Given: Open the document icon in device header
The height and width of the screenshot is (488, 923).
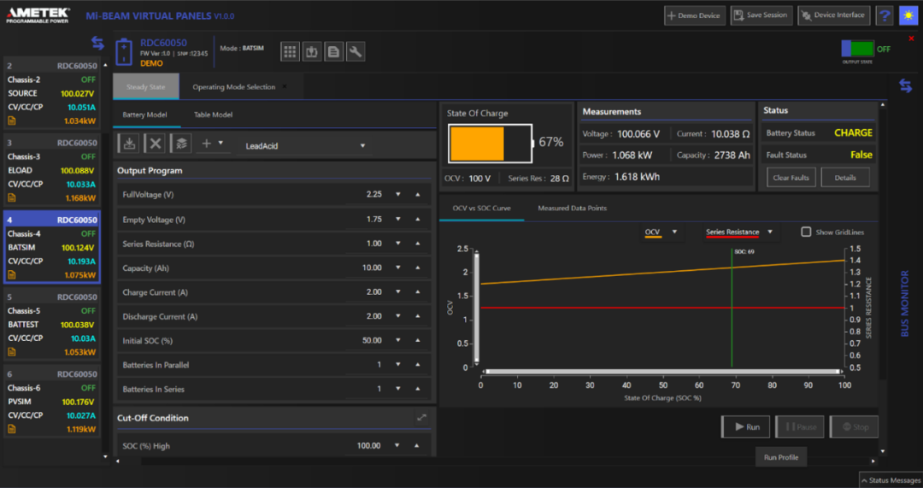Looking at the screenshot, I should (334, 52).
